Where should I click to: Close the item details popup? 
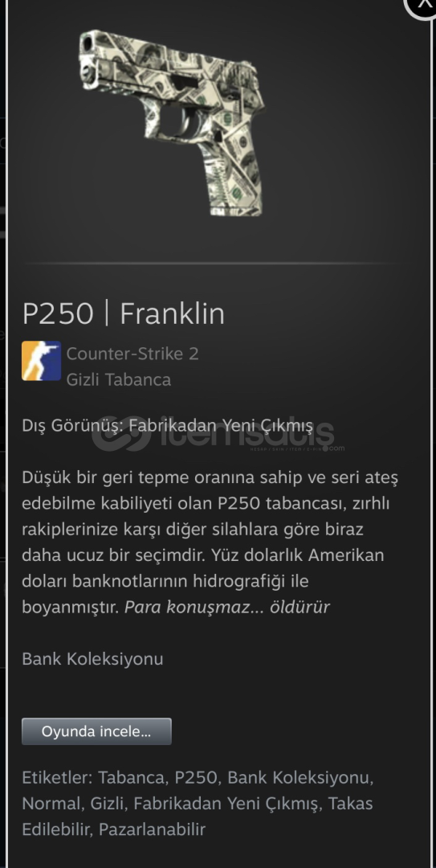(422, 6)
